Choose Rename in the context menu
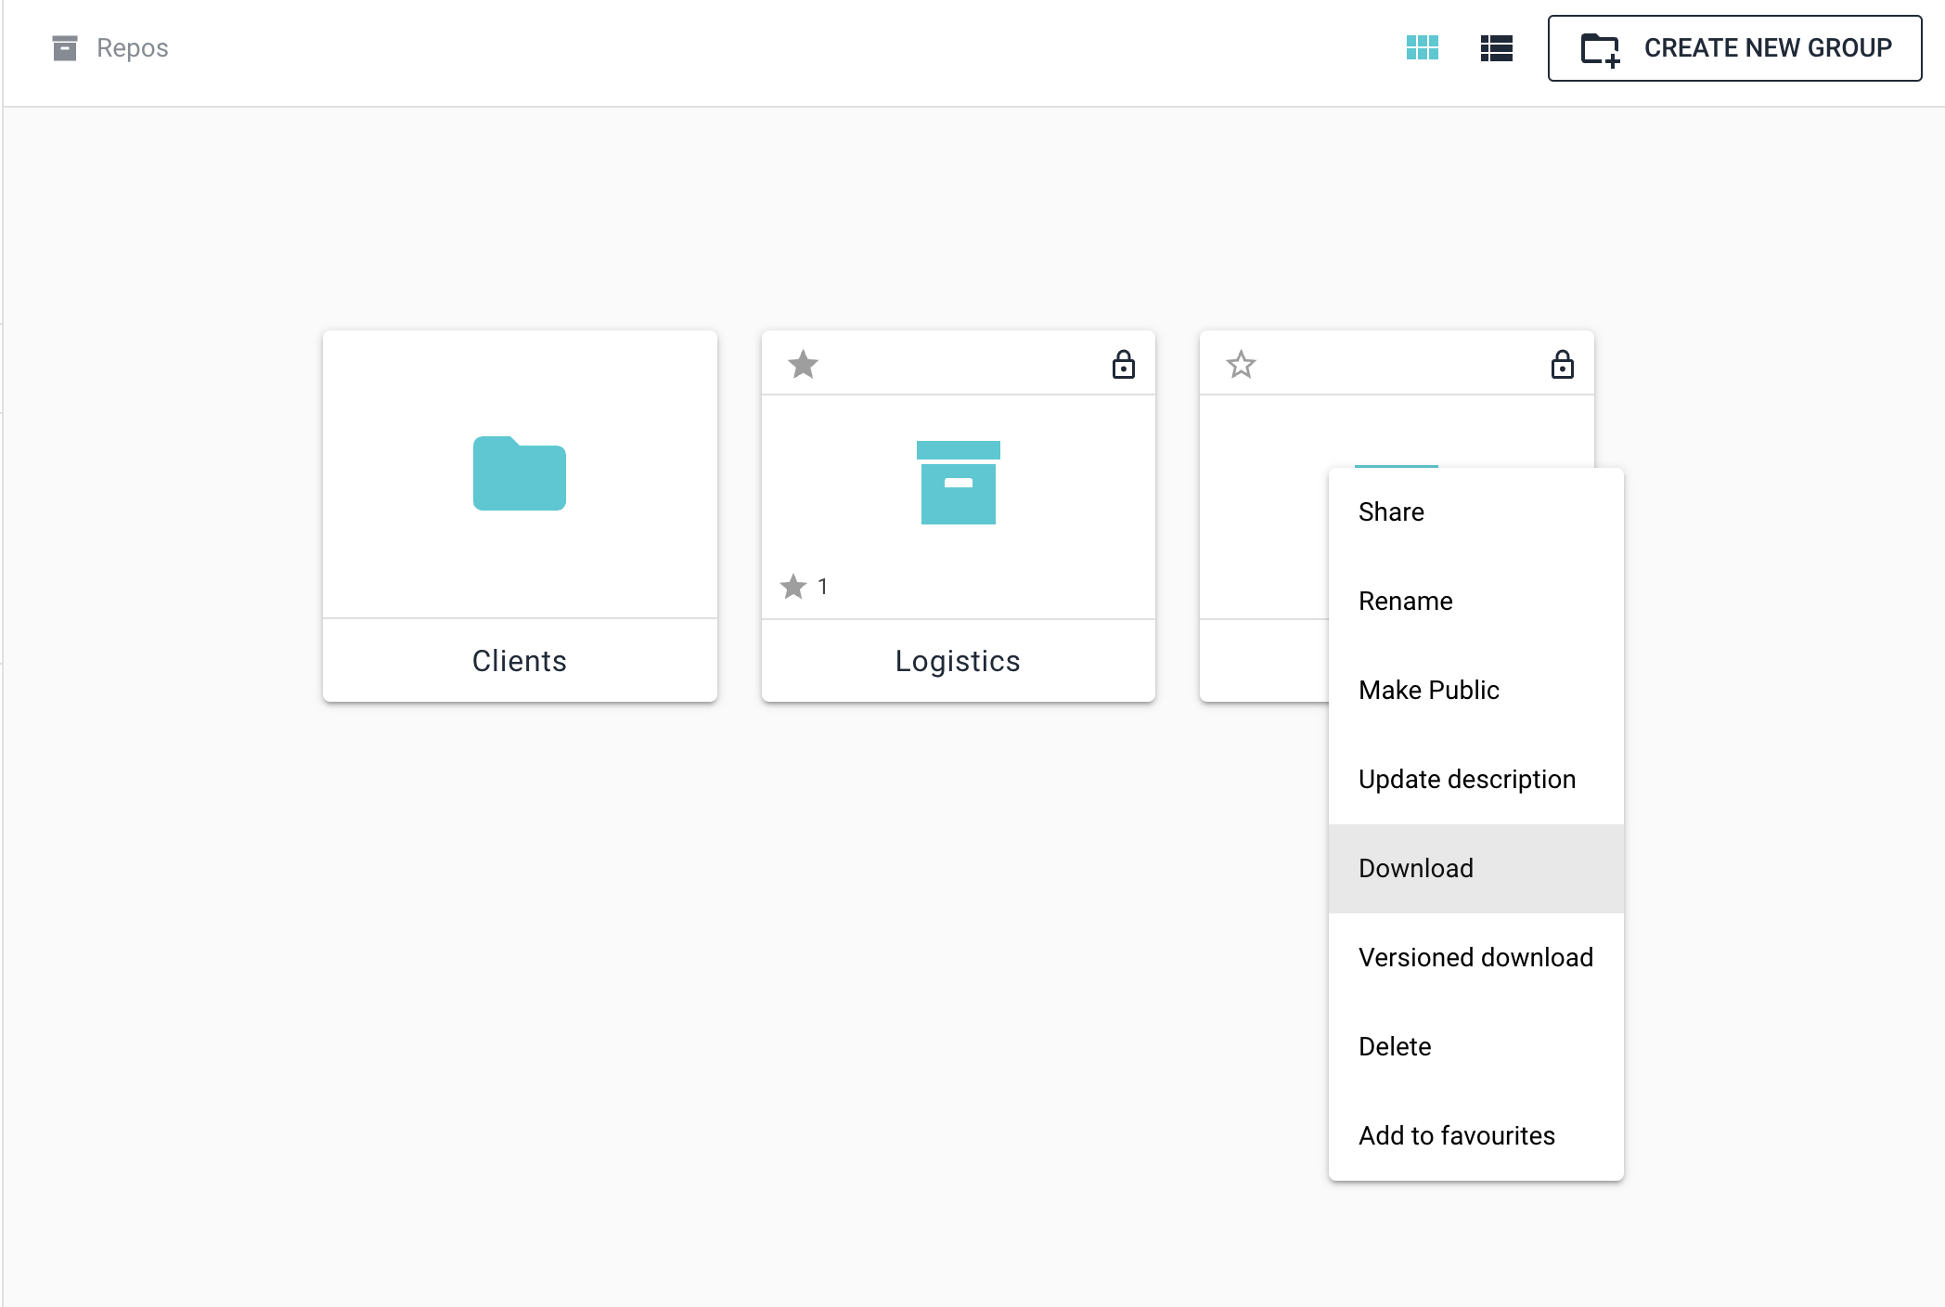This screenshot has height=1307, width=1945. 1405,602
